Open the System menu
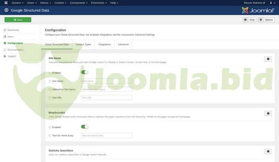The image size is (279, 162). coord(17,3)
